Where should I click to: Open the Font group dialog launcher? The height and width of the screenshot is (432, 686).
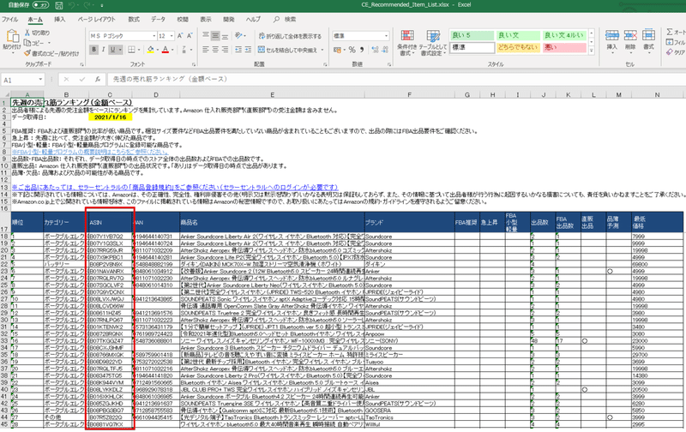(x=193, y=64)
